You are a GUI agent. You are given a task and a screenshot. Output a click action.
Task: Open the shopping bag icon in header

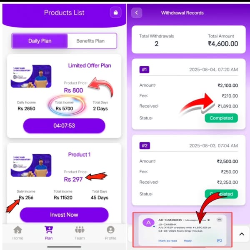click(x=115, y=12)
